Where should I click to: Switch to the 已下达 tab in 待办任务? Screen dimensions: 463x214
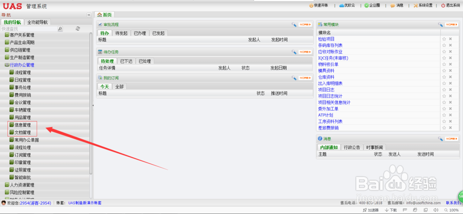126,61
